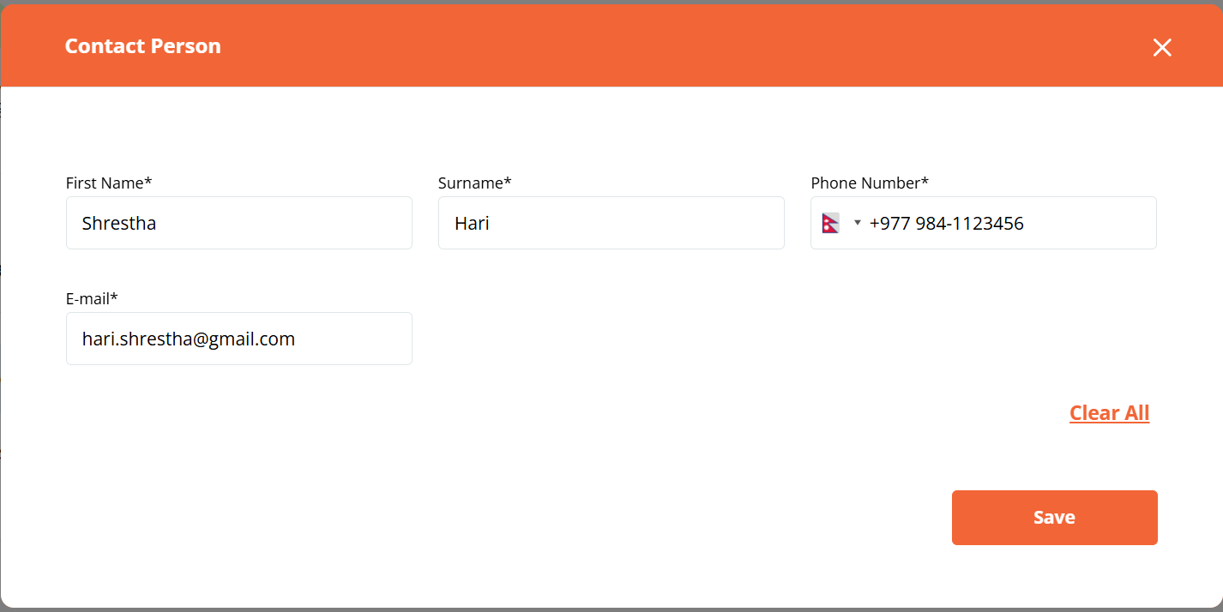Click the E-mail input field
The height and width of the screenshot is (612, 1223).
click(x=238, y=339)
